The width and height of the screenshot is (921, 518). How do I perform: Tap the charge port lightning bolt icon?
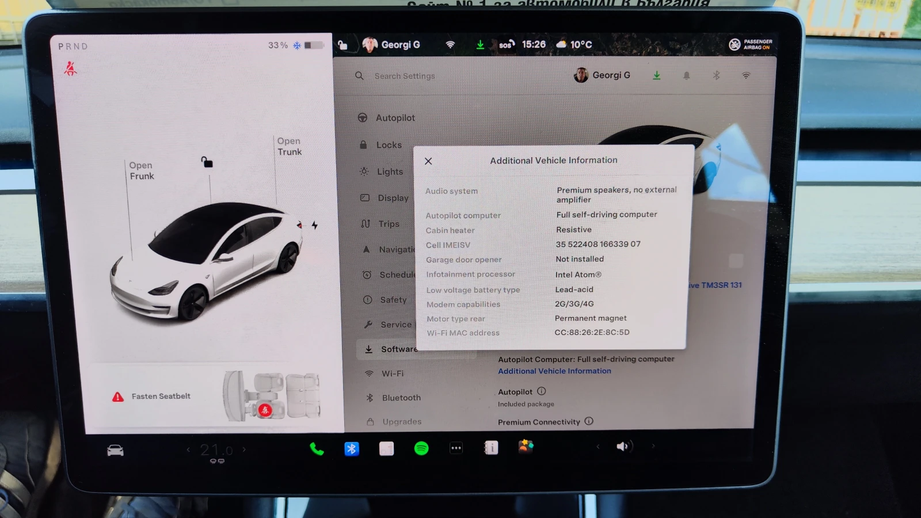pyautogui.click(x=314, y=225)
